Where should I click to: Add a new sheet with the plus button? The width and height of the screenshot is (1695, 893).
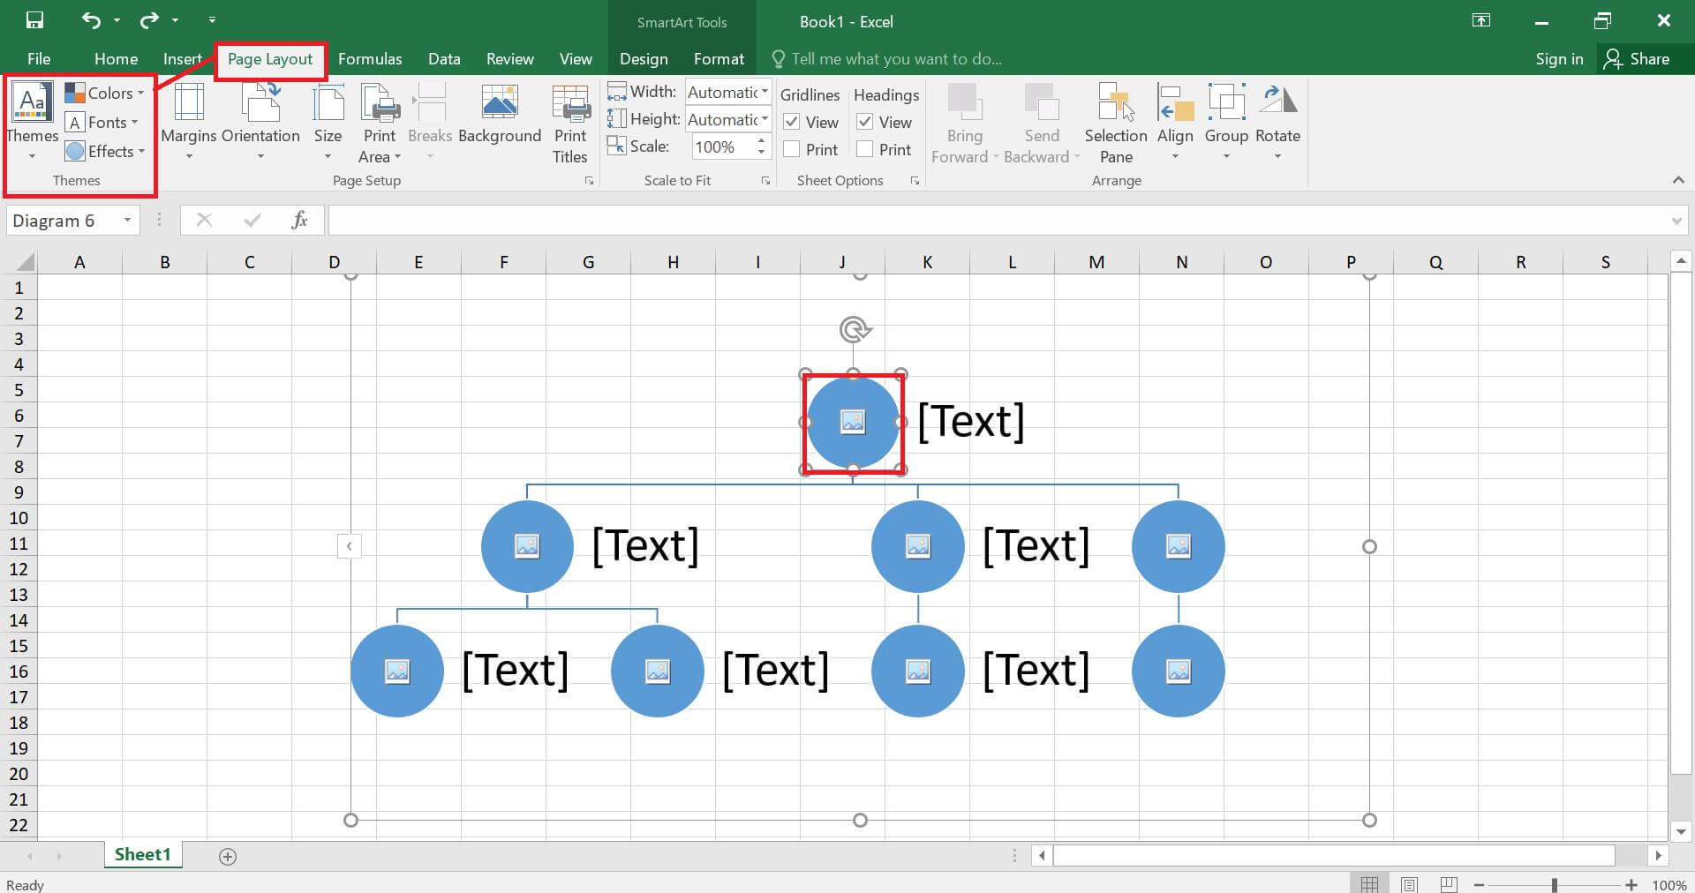228,856
